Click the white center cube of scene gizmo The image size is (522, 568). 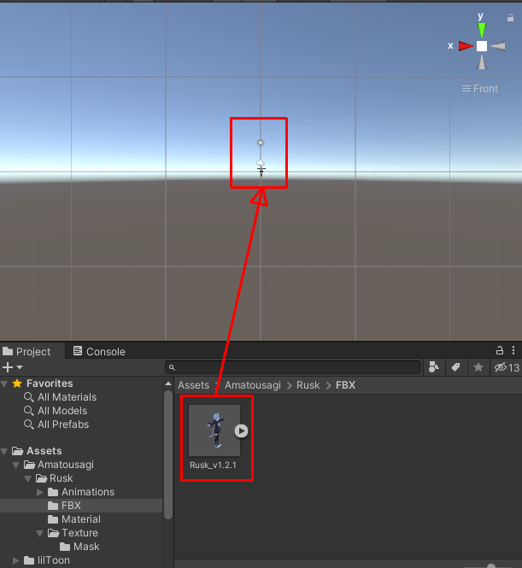(482, 46)
